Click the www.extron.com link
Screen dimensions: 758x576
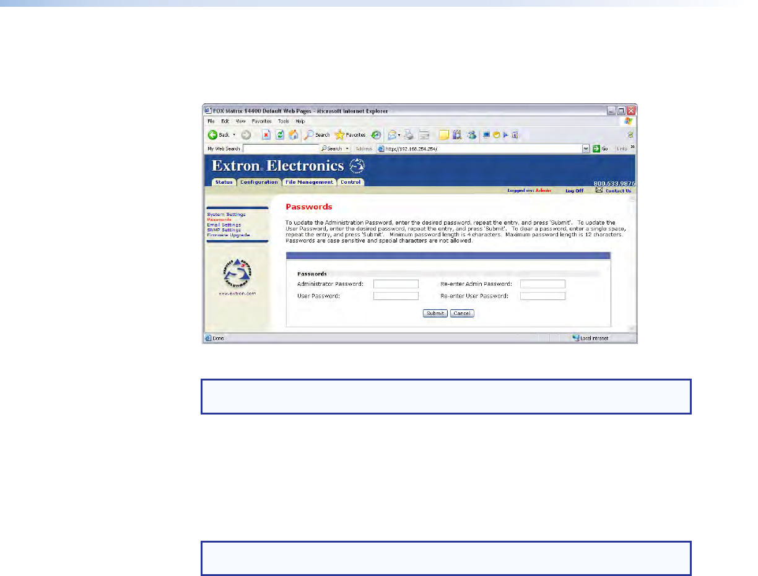237,294
